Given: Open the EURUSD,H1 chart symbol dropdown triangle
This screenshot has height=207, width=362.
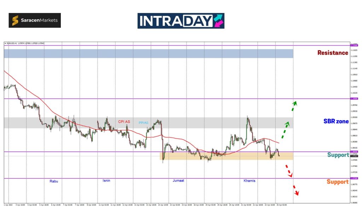Looking at the screenshot, I should tap(5, 43).
